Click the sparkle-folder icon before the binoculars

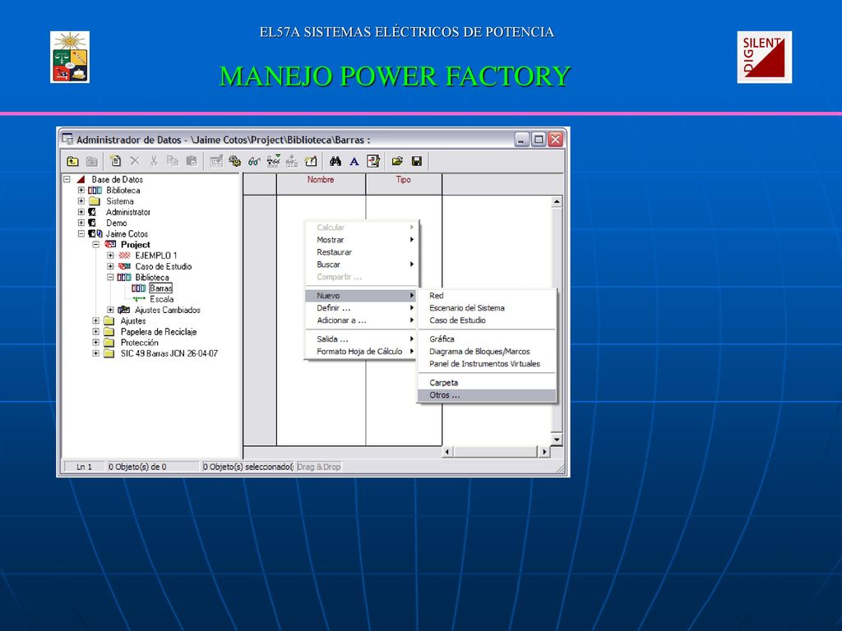click(x=311, y=161)
